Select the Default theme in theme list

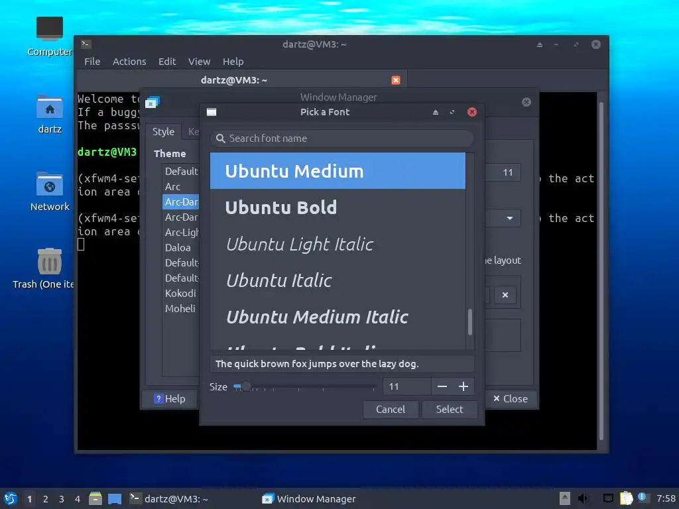(180, 172)
